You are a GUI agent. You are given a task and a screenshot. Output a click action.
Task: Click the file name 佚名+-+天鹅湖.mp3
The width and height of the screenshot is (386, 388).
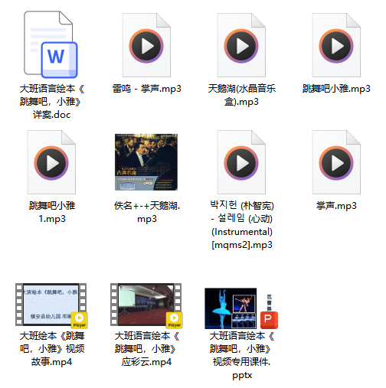click(147, 212)
